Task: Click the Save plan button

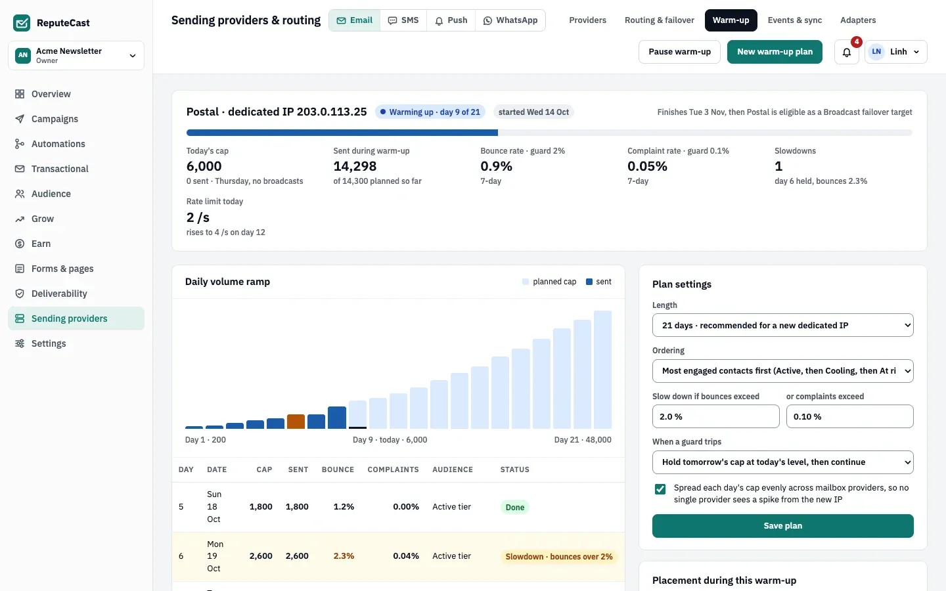Action: pos(783,526)
